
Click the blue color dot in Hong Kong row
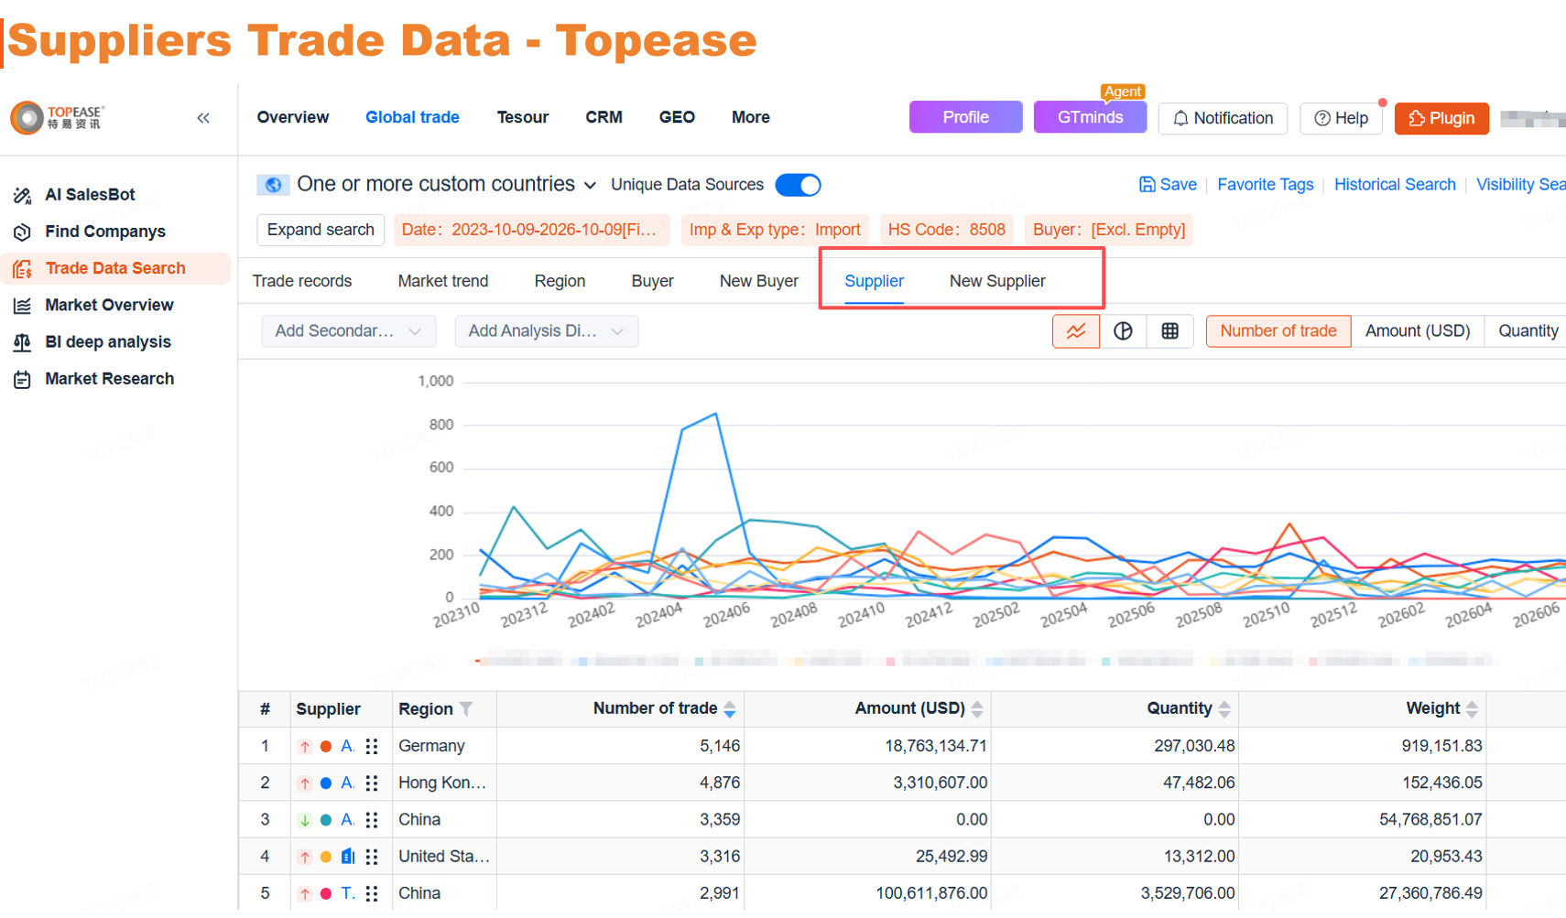325,783
